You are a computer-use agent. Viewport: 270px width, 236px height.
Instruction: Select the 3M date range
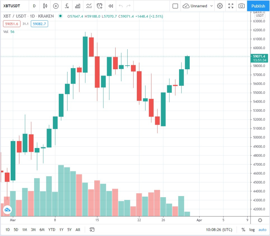(x=33, y=229)
